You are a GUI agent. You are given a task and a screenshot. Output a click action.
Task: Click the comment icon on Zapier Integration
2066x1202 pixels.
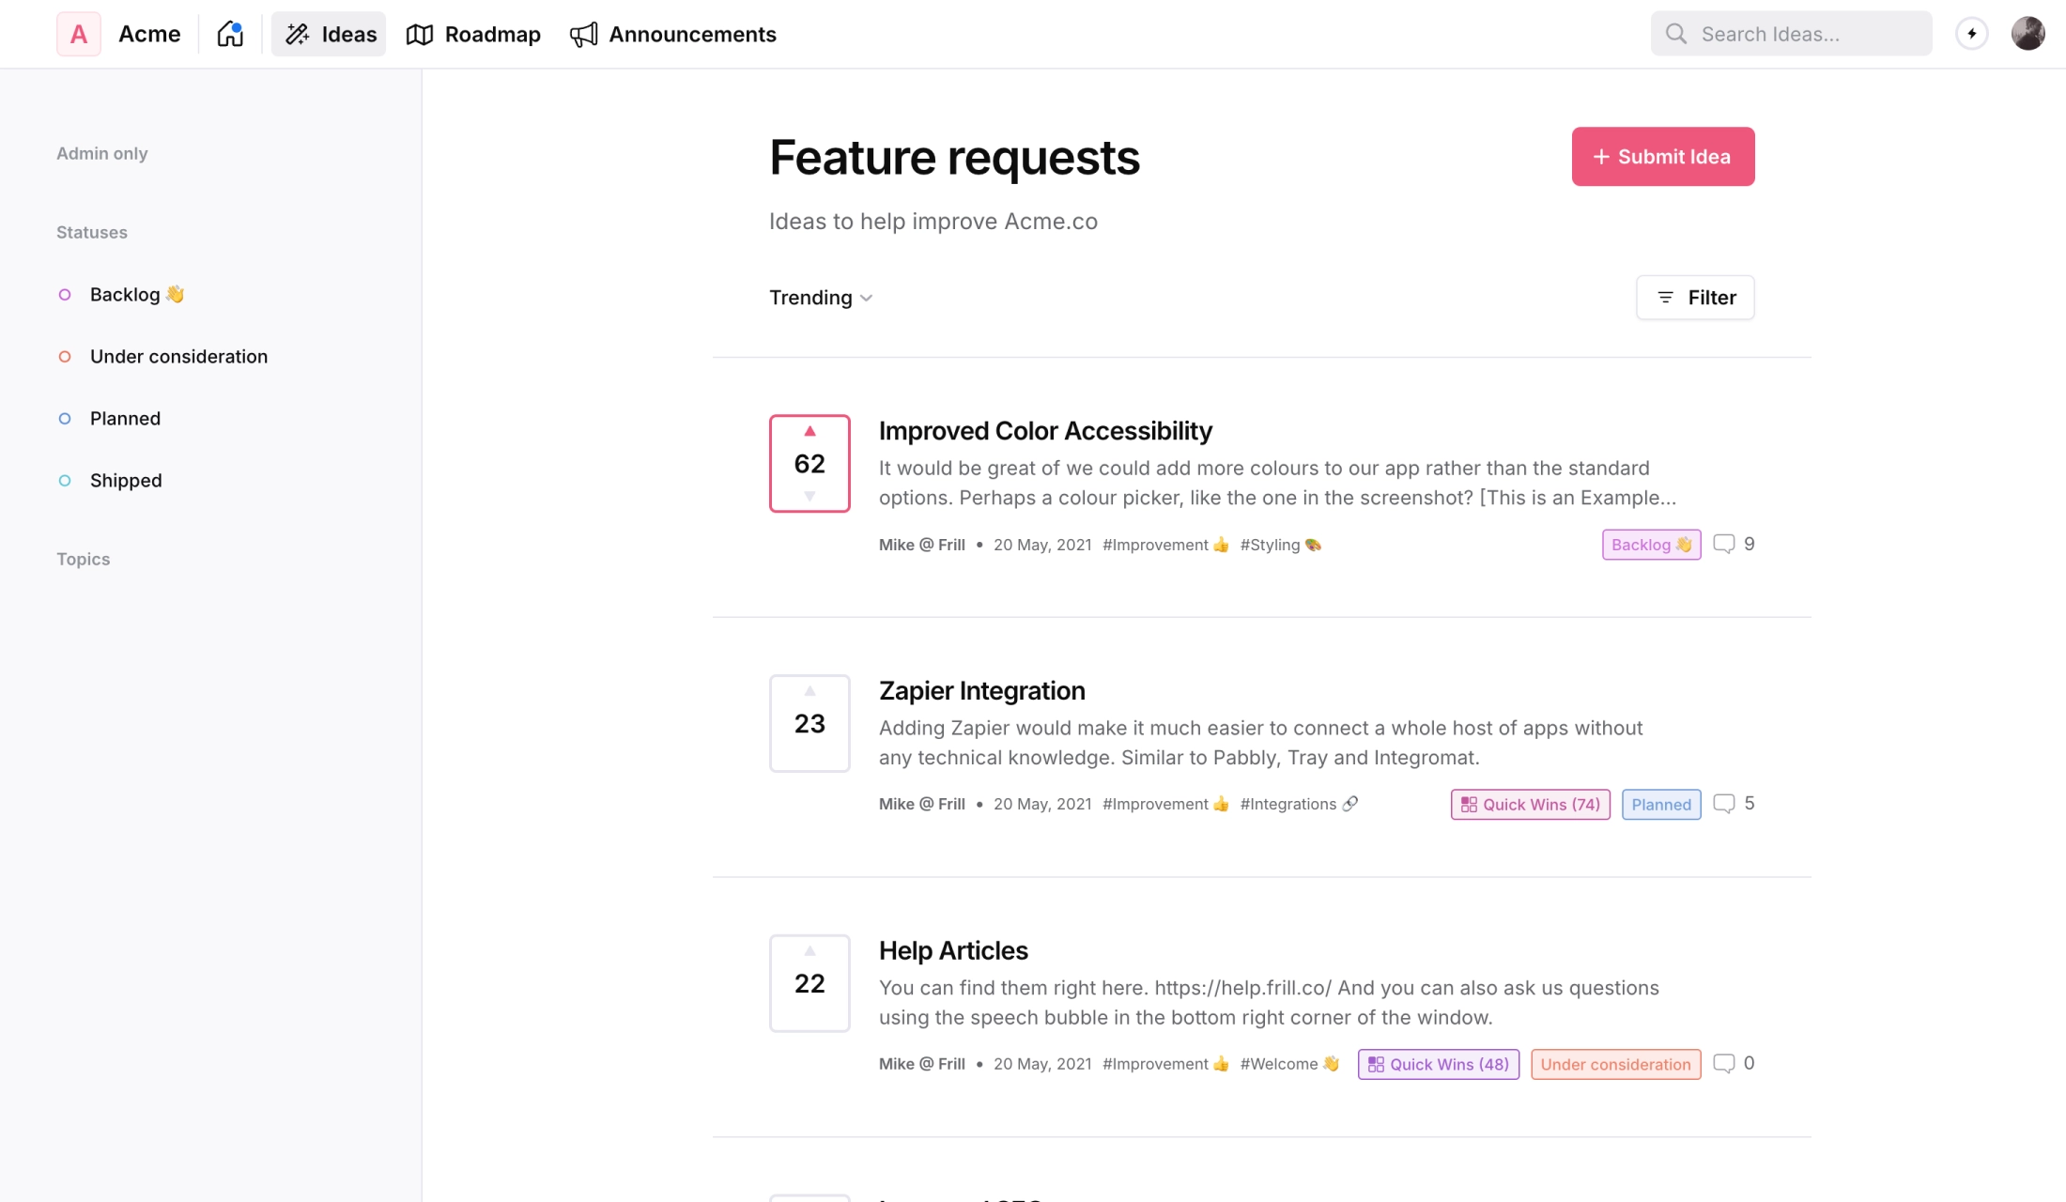1723,804
